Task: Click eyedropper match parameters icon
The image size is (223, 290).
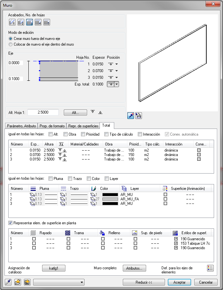Action: 8,282
